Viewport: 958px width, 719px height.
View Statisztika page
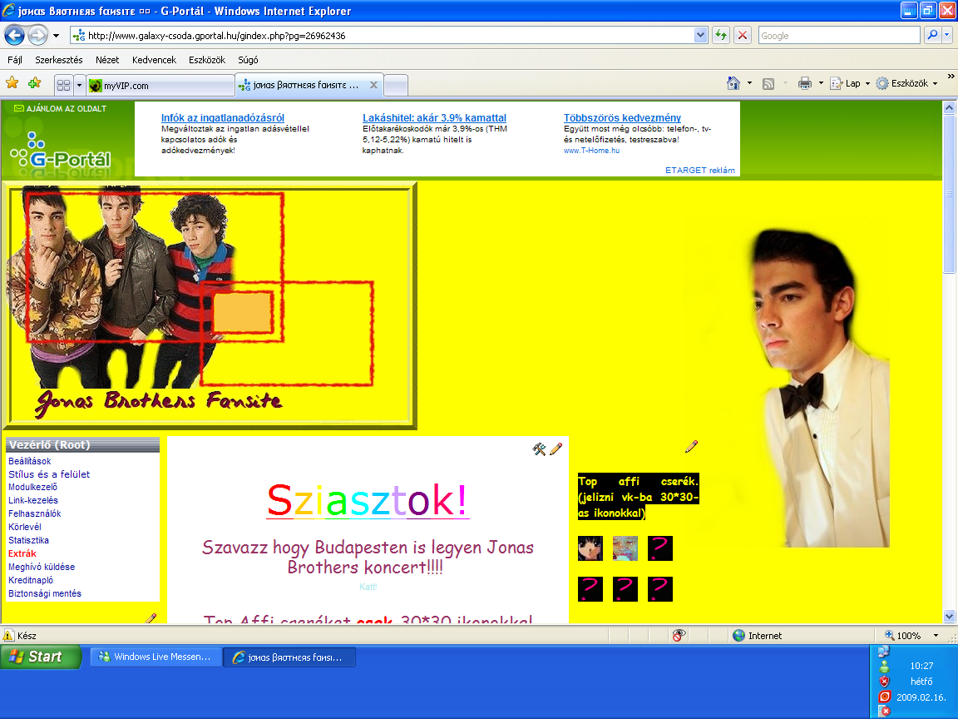point(28,540)
